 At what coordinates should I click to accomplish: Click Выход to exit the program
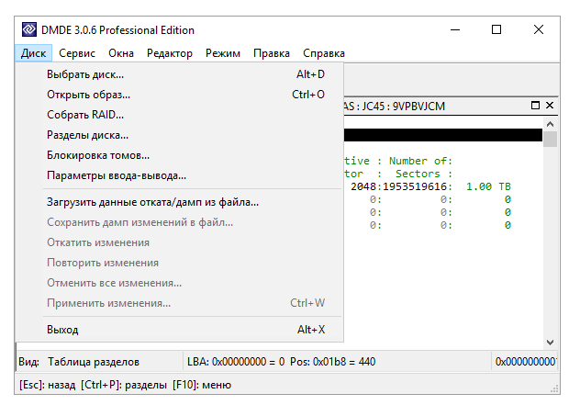[x=62, y=330]
